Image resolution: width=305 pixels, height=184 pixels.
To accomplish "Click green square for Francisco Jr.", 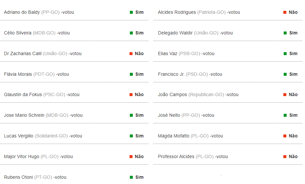I will (x=285, y=74).
